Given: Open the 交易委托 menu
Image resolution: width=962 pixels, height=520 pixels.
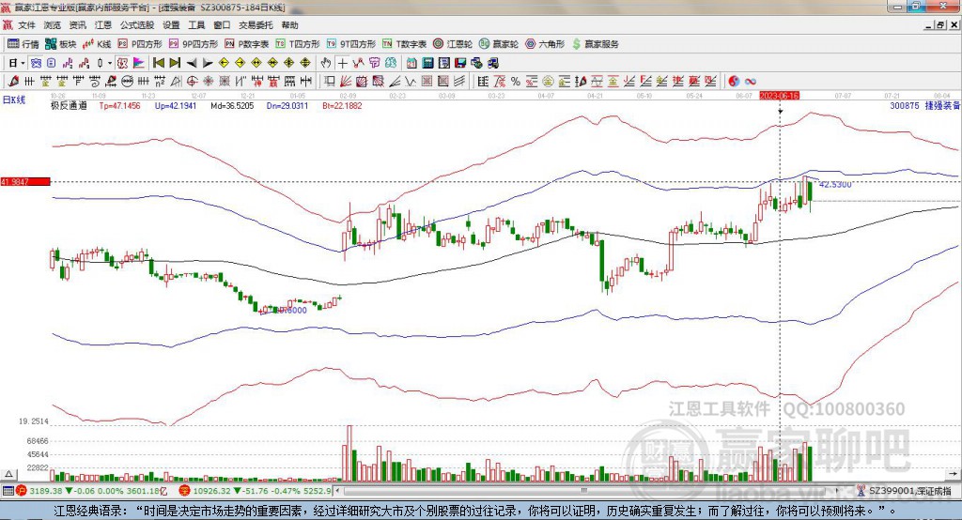Looking at the screenshot, I should tap(256, 25).
